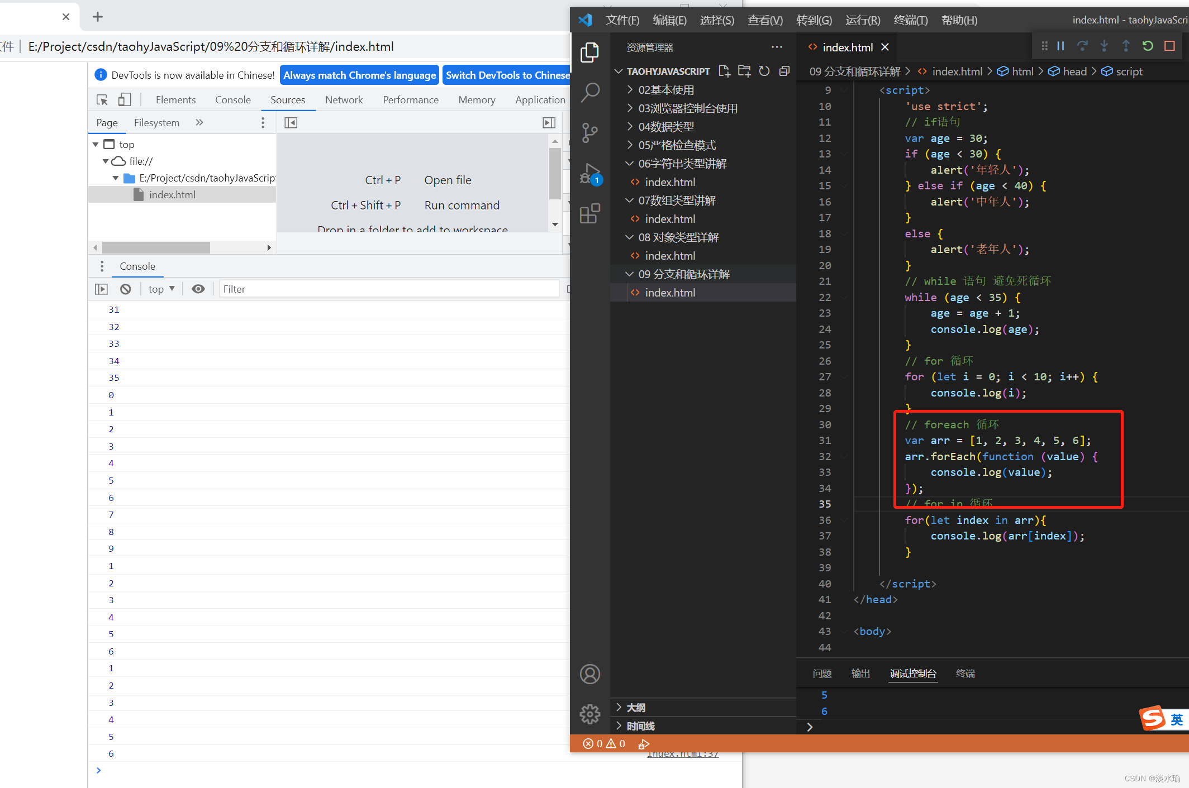Open the Extensions view
The image size is (1189, 788).
coord(589,213)
